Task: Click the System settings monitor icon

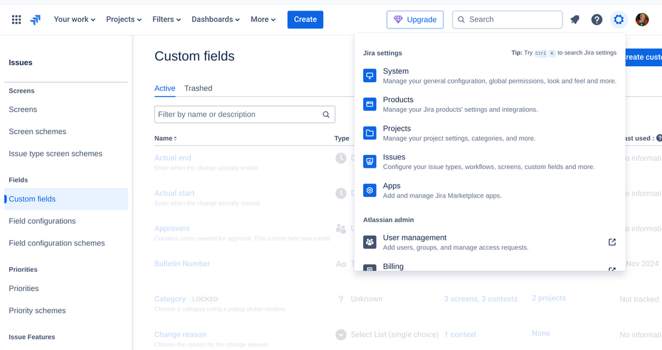Action: coord(369,76)
